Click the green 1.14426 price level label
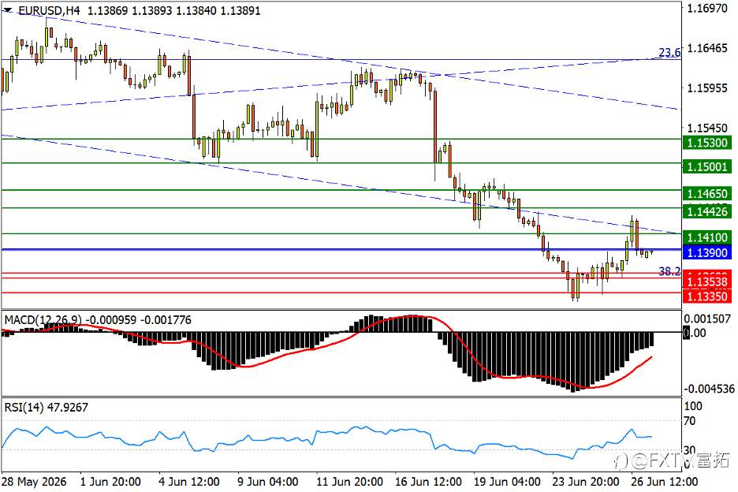This screenshot has height=492, width=738. (707, 211)
